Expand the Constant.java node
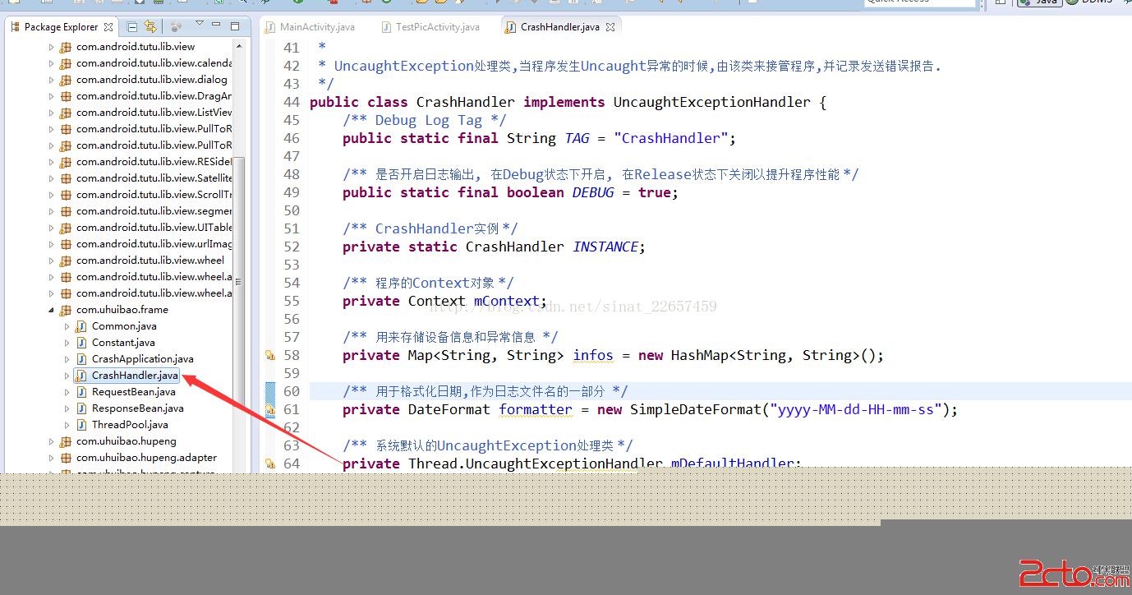Image resolution: width=1132 pixels, height=595 pixels. (x=67, y=343)
